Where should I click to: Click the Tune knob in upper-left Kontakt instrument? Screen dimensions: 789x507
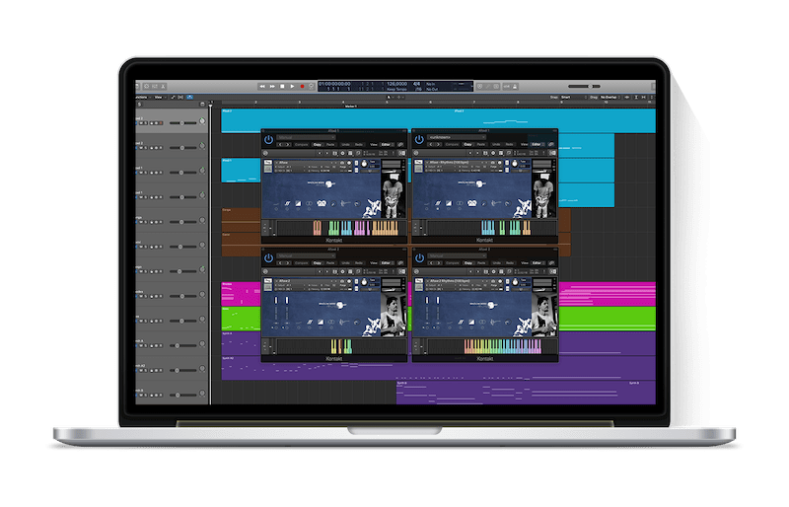pos(364,164)
